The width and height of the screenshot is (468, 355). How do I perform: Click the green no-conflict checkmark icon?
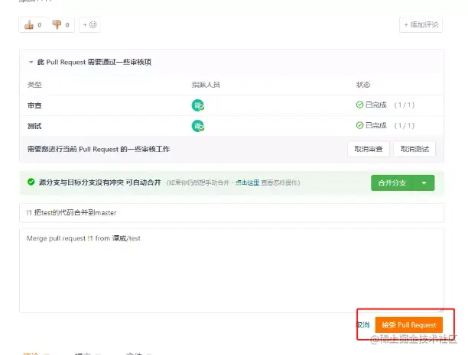(31, 182)
